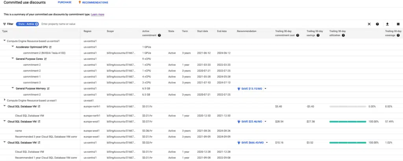Collapse the Accelerator Optimized GPU group
The image size is (403, 161).
13,47
